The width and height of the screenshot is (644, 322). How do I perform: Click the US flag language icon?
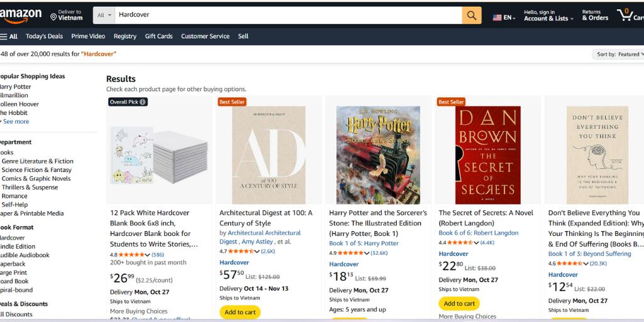pyautogui.click(x=497, y=18)
